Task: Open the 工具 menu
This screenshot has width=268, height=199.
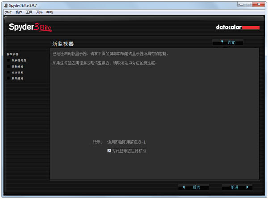Action: click(x=29, y=12)
